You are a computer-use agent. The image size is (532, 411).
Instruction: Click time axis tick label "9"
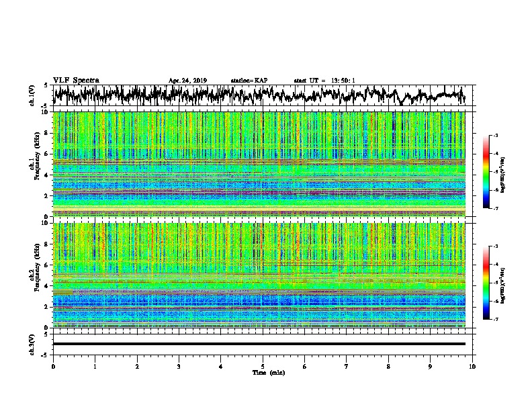pos(430,367)
